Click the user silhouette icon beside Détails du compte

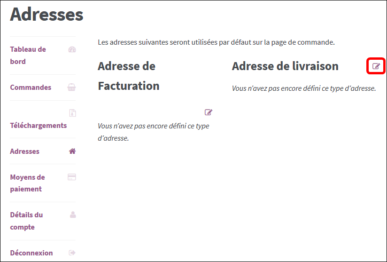click(x=73, y=214)
